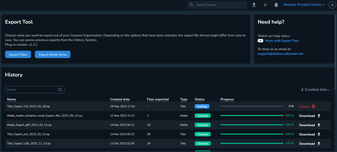Select Title_Export_UGb_2022_12_13.zip name
The height and width of the screenshot is (152, 337).
pyautogui.click(x=29, y=143)
